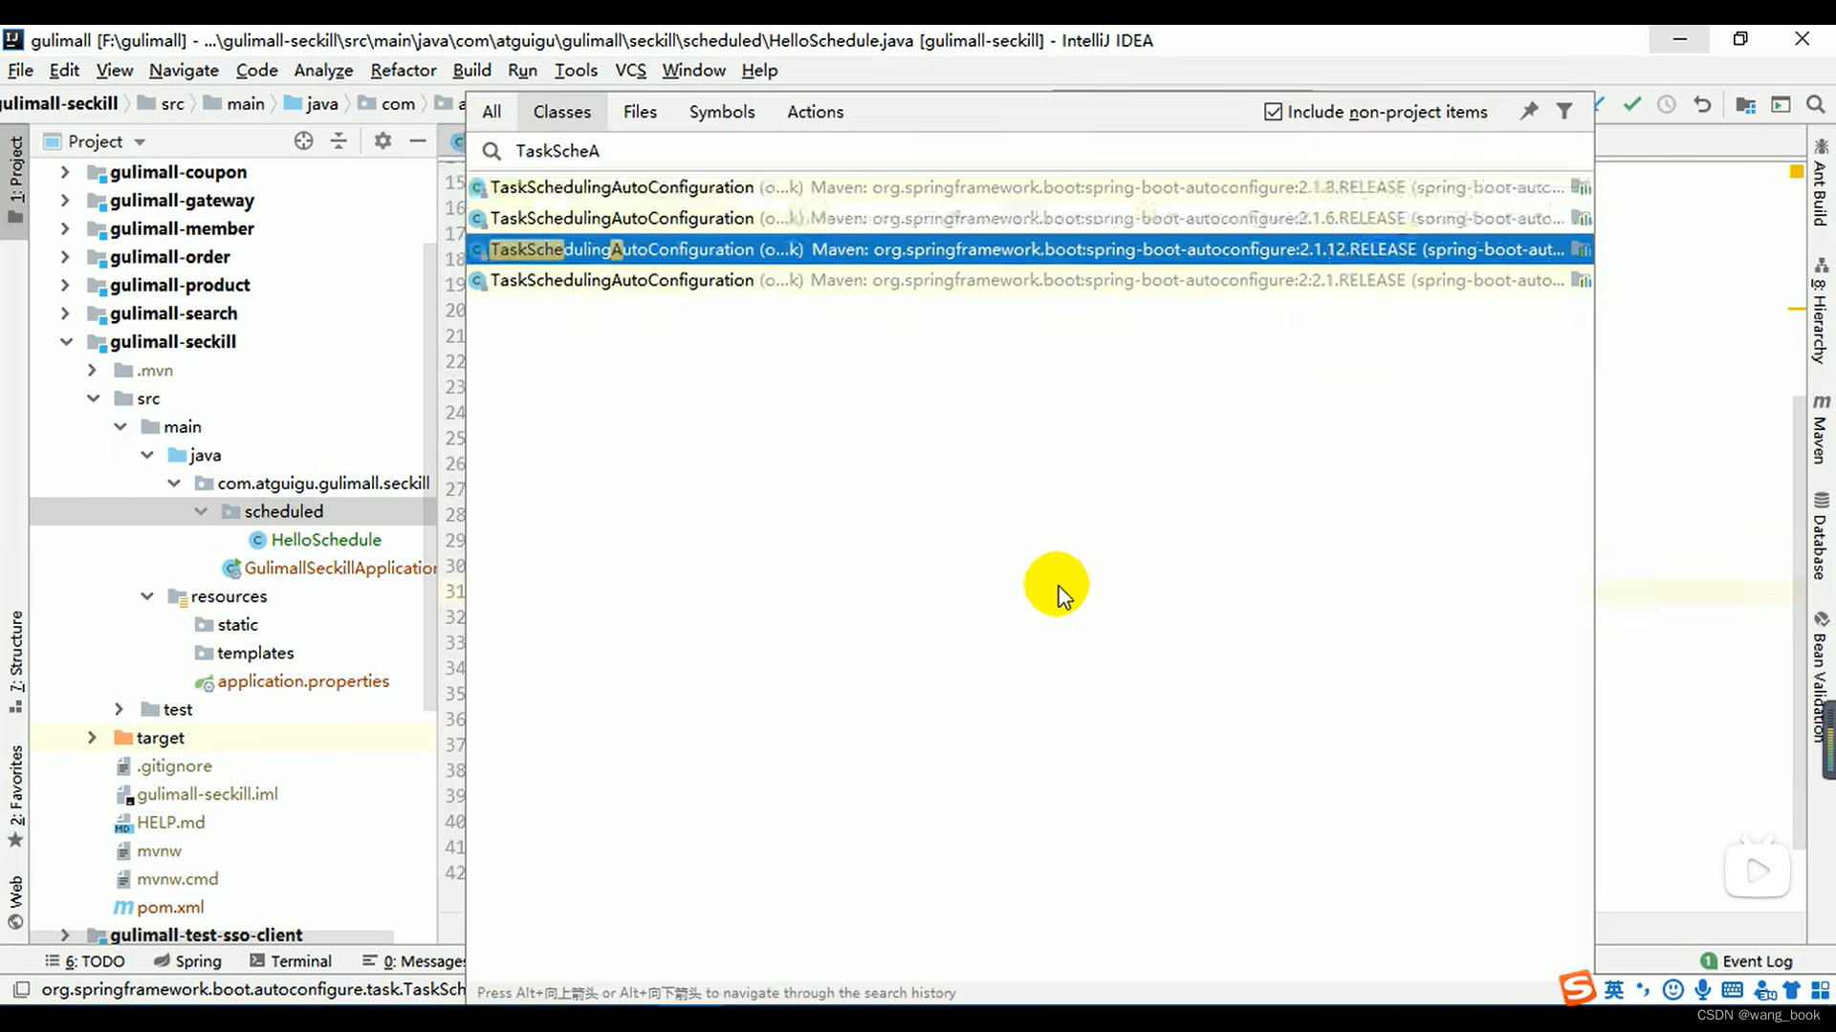Viewport: 1836px width, 1032px height.
Task: Hide the Project panel via minus icon
Action: coord(418,141)
